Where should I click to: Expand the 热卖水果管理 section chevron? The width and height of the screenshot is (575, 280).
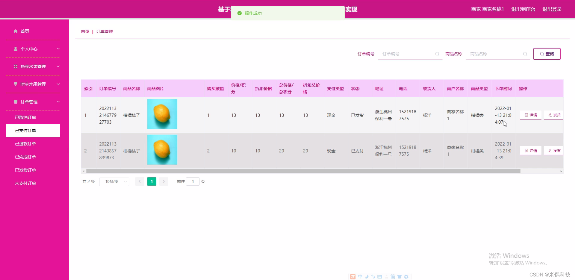[58, 66]
